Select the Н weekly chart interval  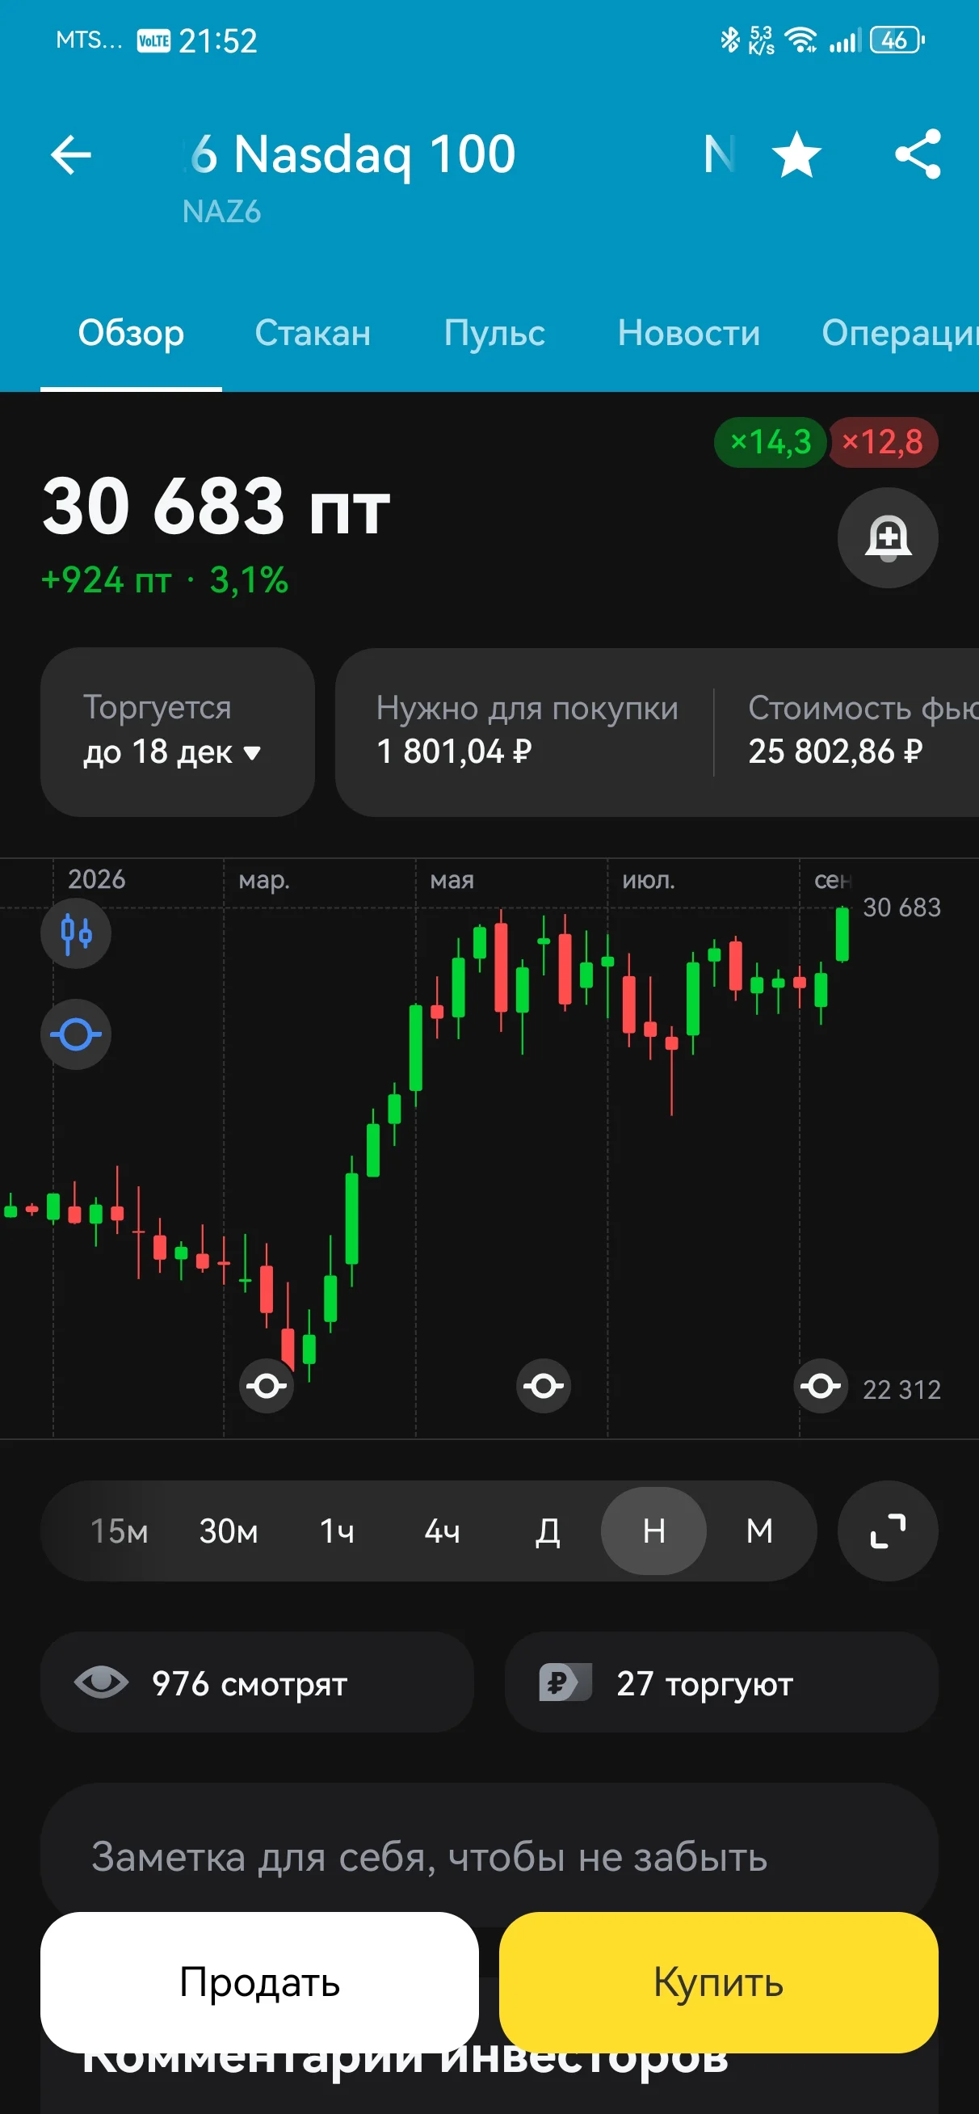[x=653, y=1531]
